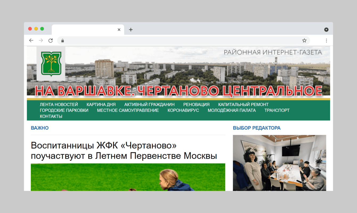
Task: Reload the page with the refresh icon
Action: (x=51, y=40)
